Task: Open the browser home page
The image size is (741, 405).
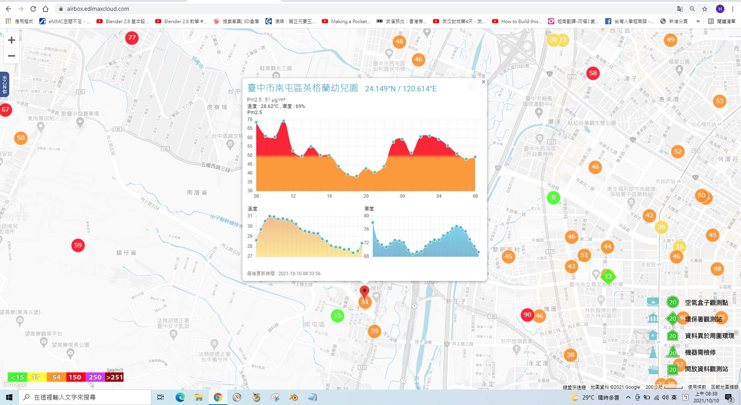Action: pyautogui.click(x=46, y=9)
